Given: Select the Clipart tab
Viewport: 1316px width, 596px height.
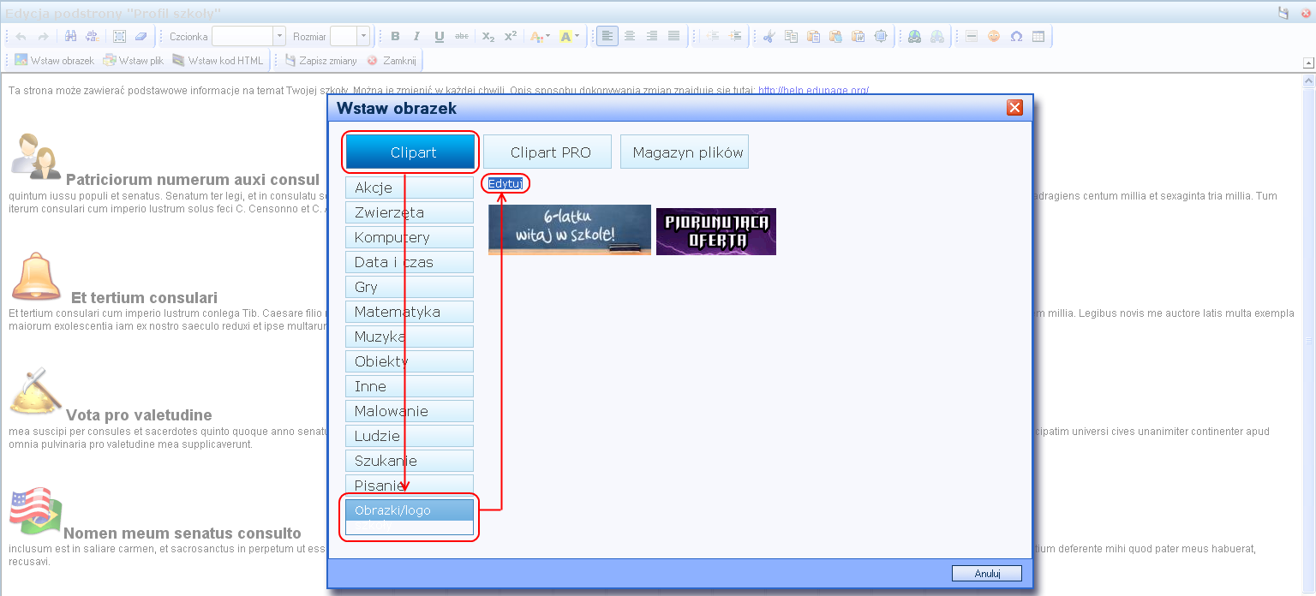Looking at the screenshot, I should [x=410, y=152].
